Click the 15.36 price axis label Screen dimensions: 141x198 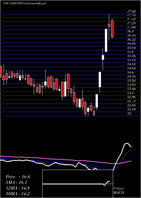click(x=132, y=56)
